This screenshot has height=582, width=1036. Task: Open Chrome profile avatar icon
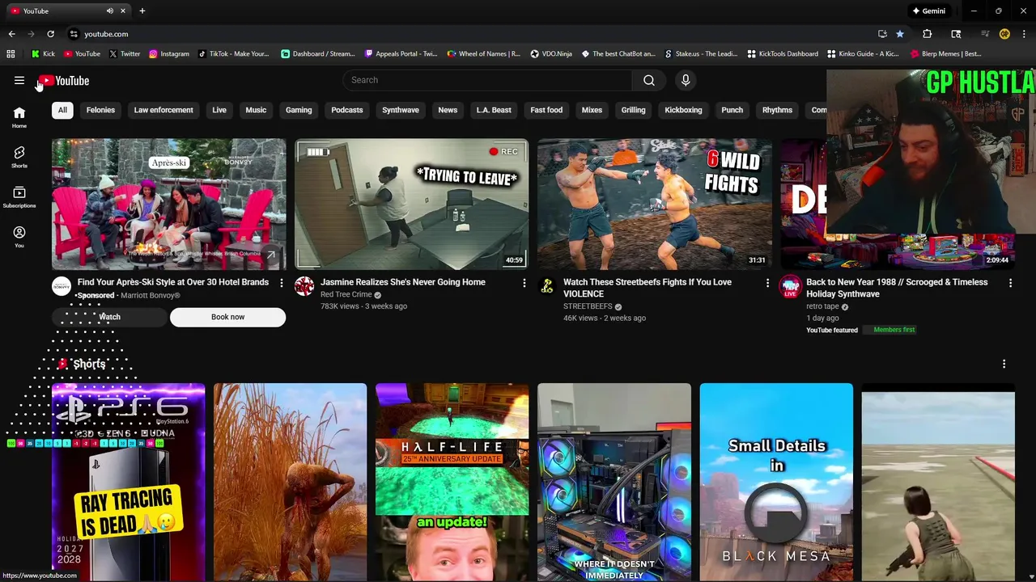pyautogui.click(x=1004, y=34)
